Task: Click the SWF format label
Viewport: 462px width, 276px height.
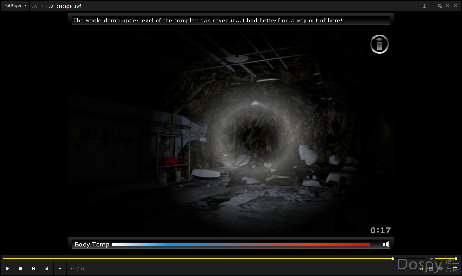Action: pyautogui.click(x=35, y=6)
